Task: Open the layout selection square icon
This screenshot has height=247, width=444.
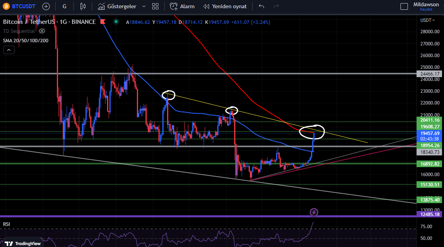Action: pos(404,6)
